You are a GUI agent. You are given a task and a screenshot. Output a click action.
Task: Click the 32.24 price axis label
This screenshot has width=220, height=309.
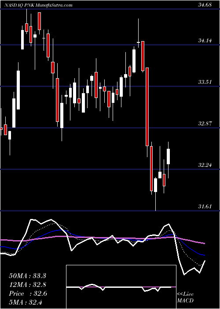click(x=205, y=165)
